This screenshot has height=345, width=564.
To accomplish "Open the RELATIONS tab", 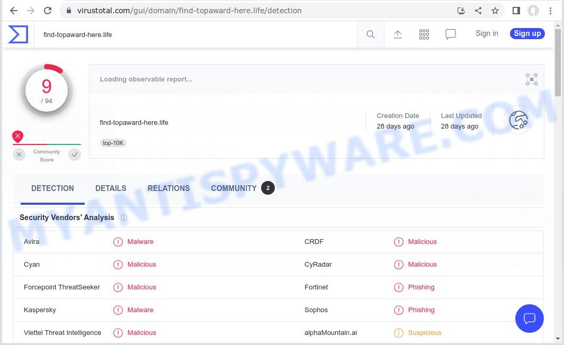I will [x=169, y=188].
